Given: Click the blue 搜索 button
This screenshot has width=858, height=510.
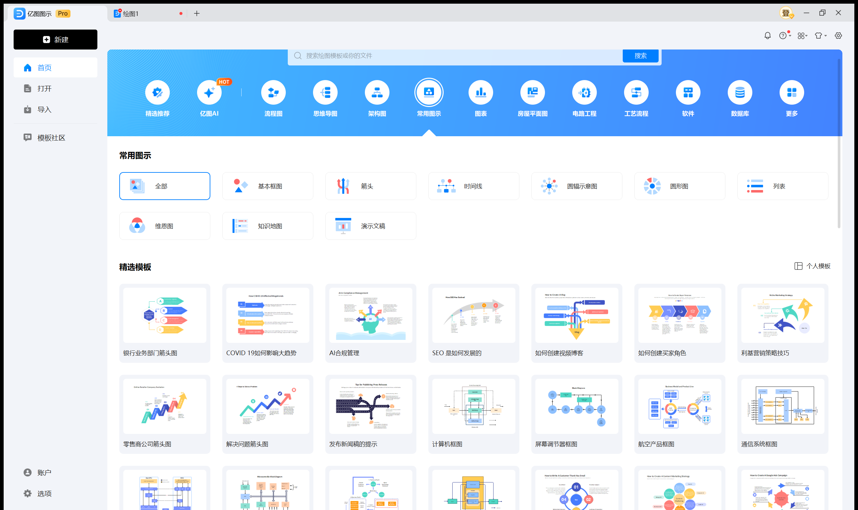Looking at the screenshot, I should [640, 56].
